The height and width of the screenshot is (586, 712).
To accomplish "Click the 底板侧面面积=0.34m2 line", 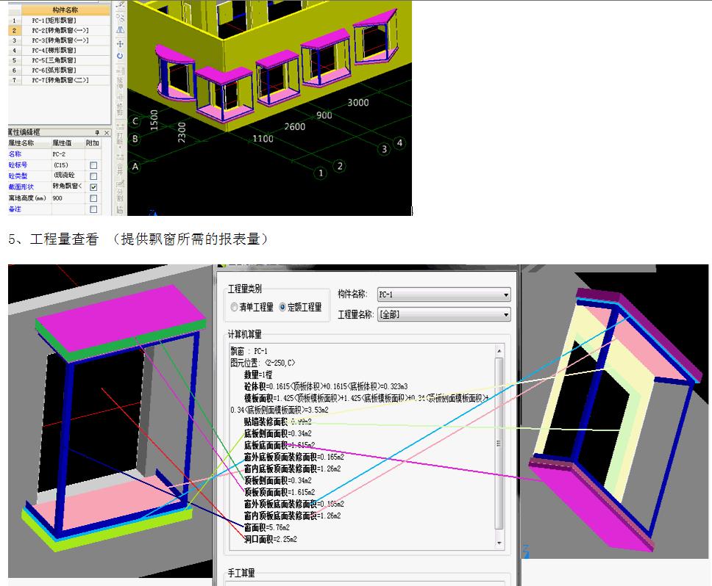I will coord(277,433).
